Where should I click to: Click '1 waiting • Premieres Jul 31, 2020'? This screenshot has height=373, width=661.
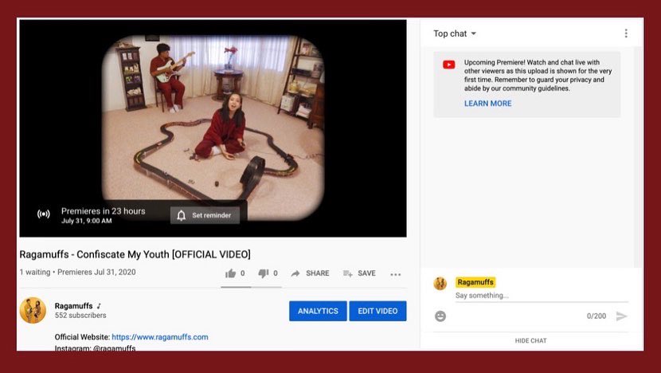(x=77, y=272)
